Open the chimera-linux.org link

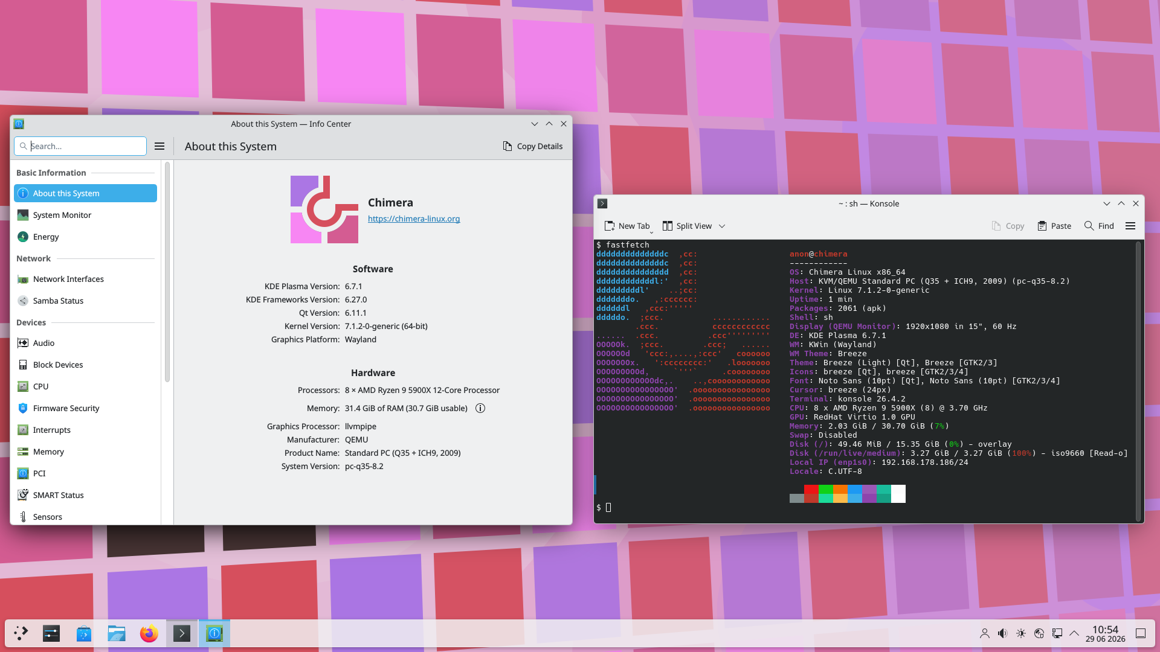point(414,219)
